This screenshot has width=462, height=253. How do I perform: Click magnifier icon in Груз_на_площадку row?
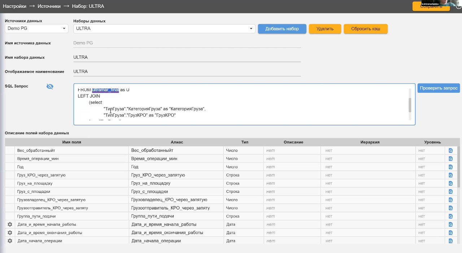[450, 184]
